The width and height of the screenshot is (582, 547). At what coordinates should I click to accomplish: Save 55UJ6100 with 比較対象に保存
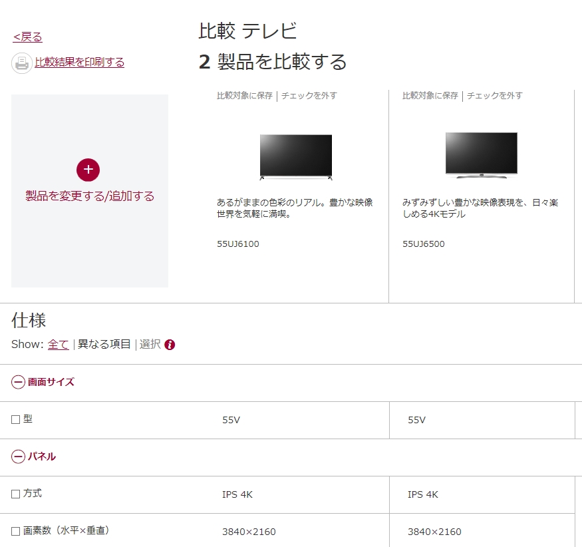click(x=245, y=95)
